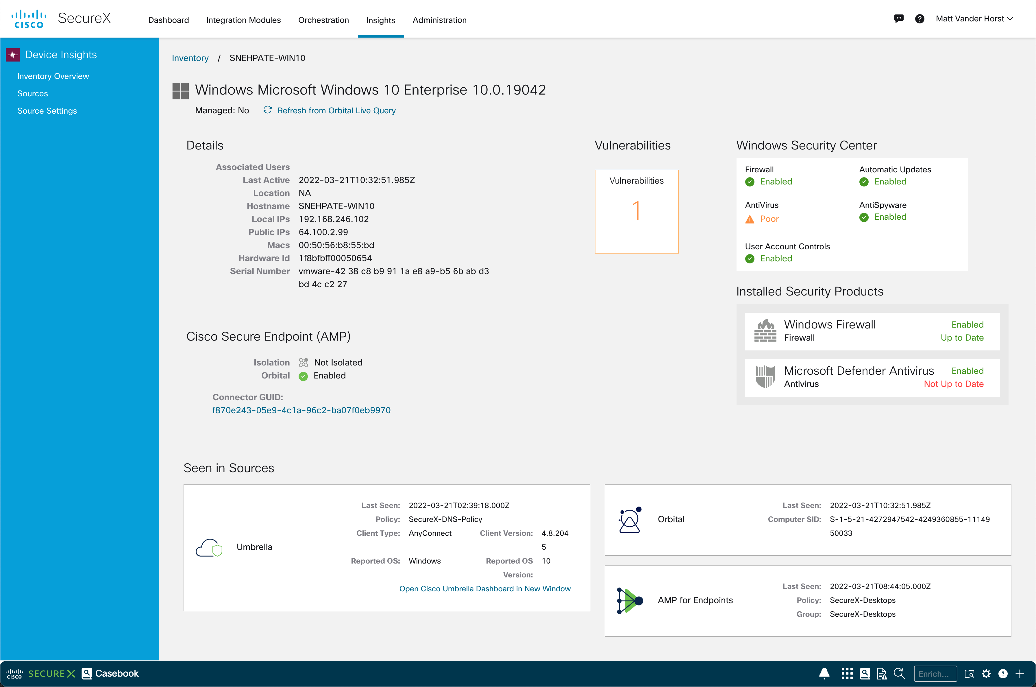
Task: Open the Integration Modules menu
Action: click(244, 20)
